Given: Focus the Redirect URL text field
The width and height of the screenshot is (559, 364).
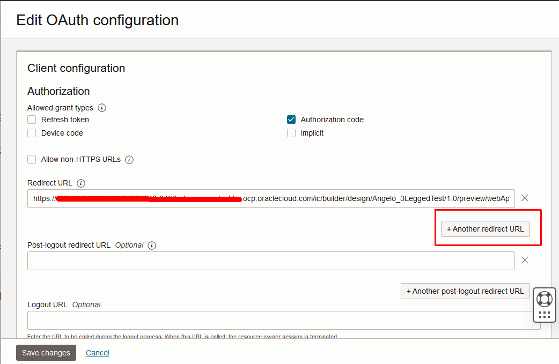Looking at the screenshot, I should (x=271, y=198).
